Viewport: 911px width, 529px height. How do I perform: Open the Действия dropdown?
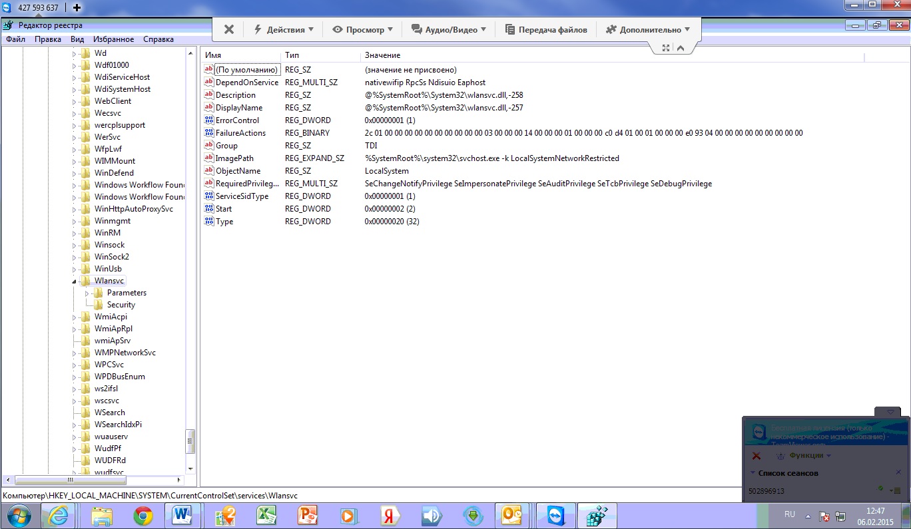[x=284, y=29]
